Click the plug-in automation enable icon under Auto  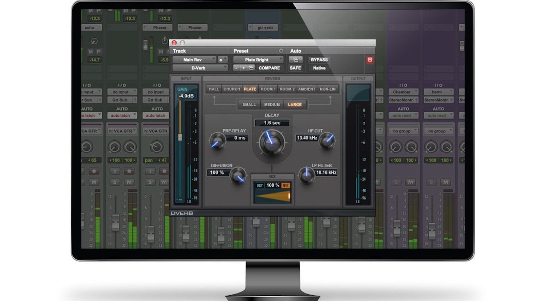295,60
